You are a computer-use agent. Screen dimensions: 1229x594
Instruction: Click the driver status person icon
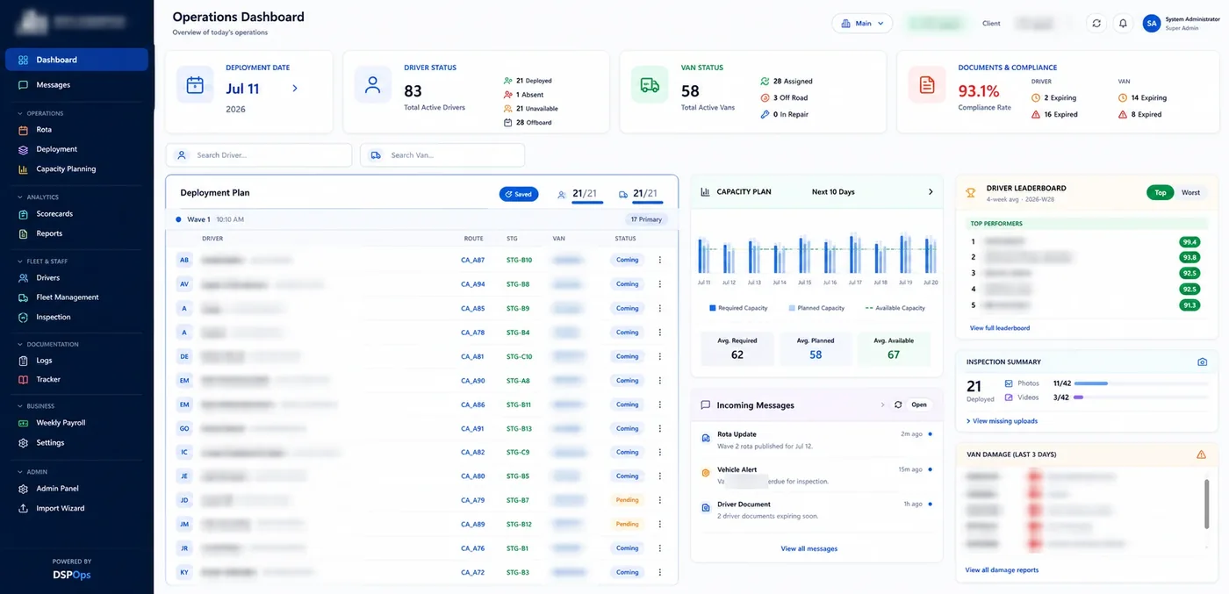point(373,85)
